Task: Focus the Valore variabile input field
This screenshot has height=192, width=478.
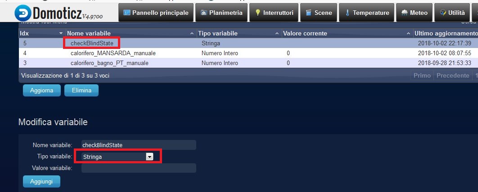Action: [x=139, y=168]
